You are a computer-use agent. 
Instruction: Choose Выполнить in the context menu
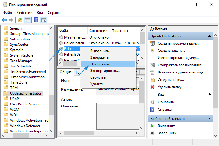click(108, 51)
